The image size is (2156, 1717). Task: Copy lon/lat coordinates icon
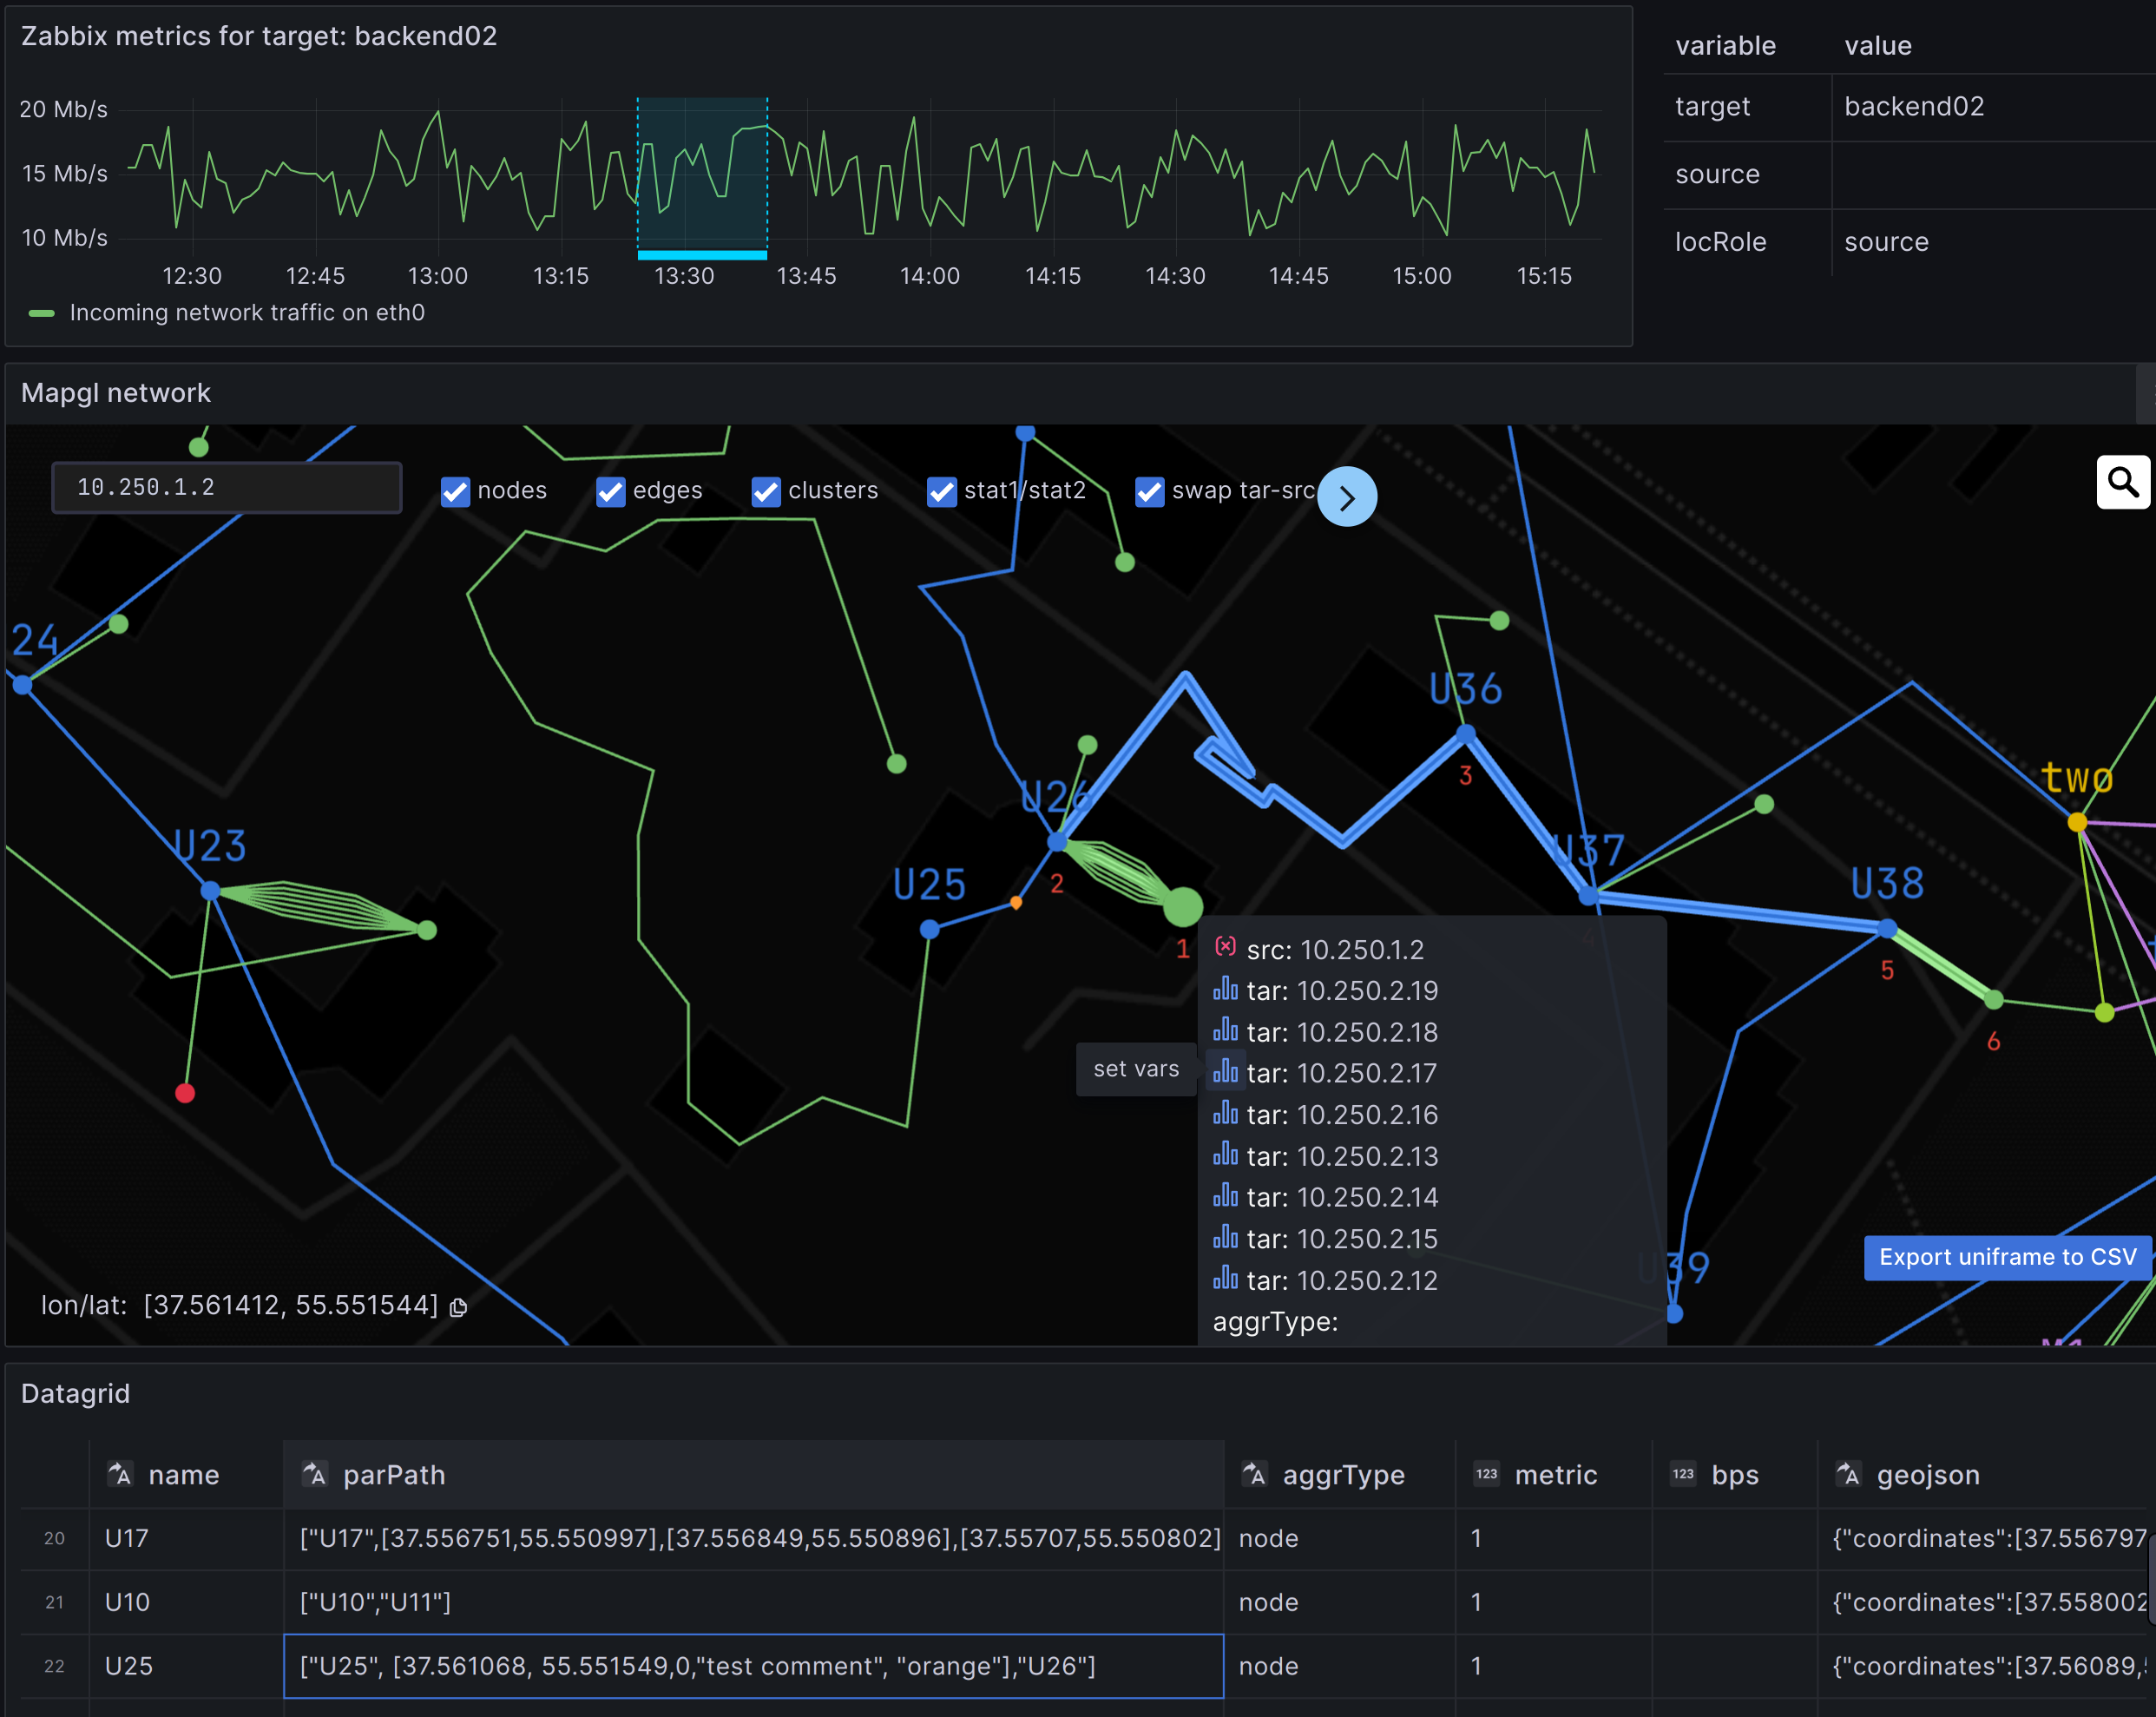coord(459,1307)
